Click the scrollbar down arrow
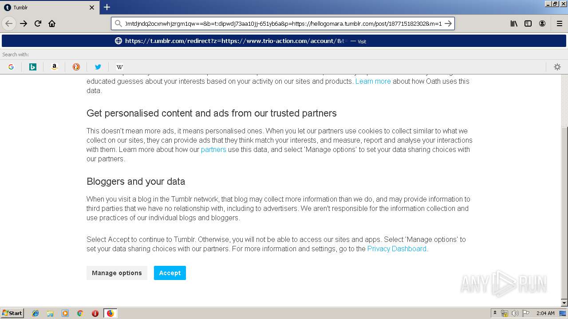The image size is (568, 319). click(564, 303)
